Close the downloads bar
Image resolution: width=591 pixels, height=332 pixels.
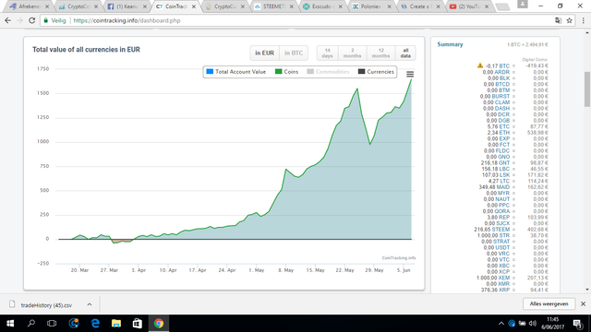583,303
